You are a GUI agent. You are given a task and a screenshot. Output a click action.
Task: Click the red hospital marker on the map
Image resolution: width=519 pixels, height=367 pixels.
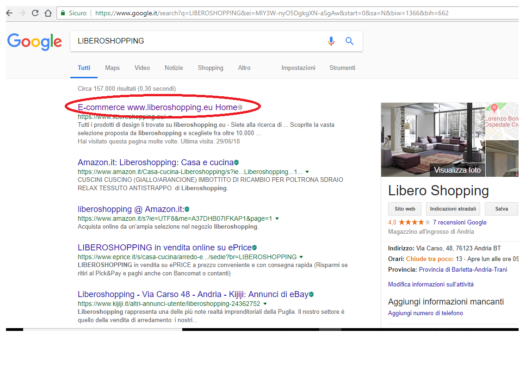tap(494, 107)
